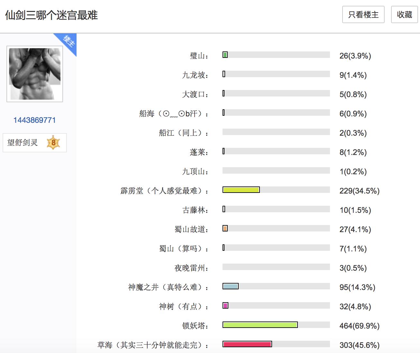Click the 夜晚雷州 poll option label
Viewport: 420px width, 353px height.
click(191, 268)
